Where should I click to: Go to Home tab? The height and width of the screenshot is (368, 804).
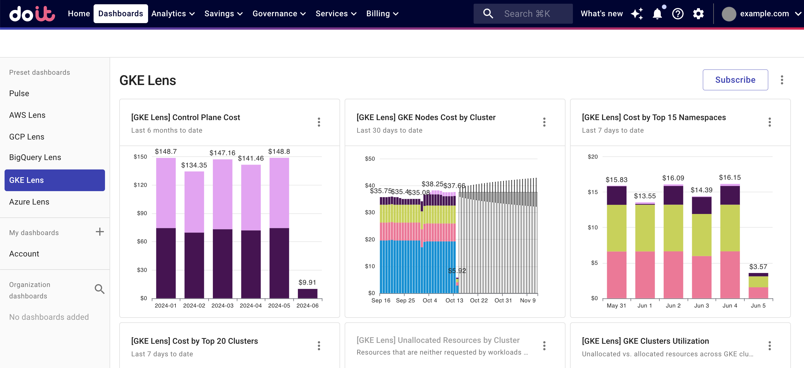(79, 14)
